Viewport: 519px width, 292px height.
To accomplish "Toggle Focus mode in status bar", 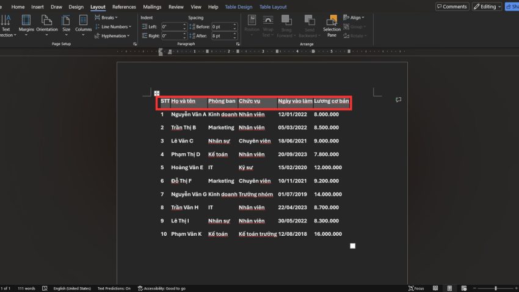I will pos(416,288).
